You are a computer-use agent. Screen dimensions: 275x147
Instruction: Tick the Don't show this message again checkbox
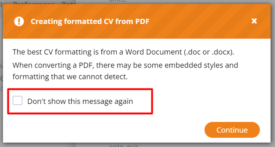tap(17, 101)
